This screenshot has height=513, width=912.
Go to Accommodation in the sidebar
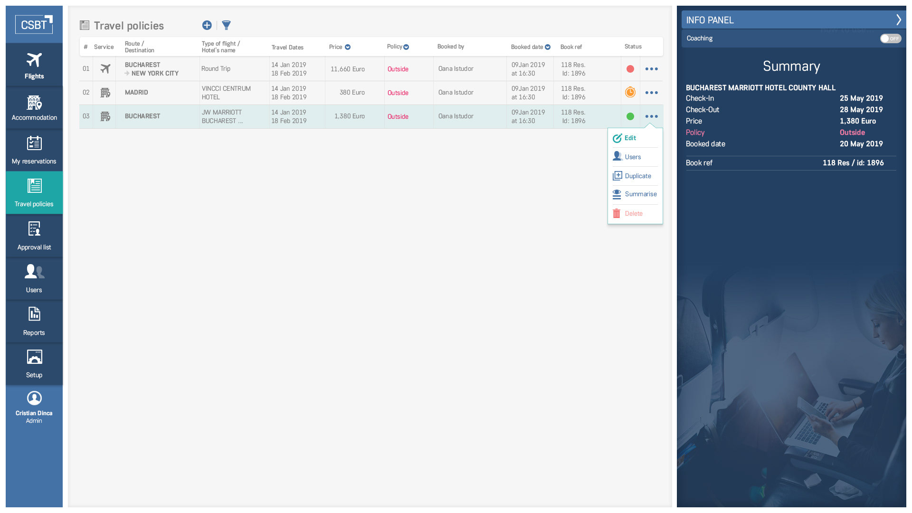coord(34,108)
